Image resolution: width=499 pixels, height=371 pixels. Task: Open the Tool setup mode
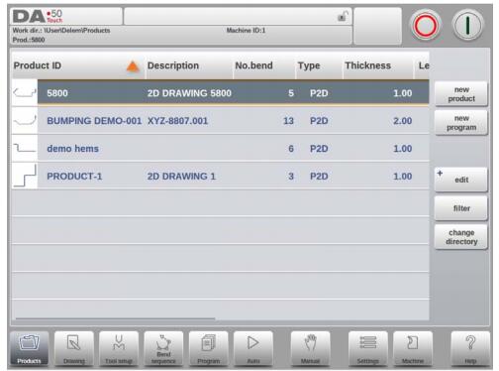point(119,349)
